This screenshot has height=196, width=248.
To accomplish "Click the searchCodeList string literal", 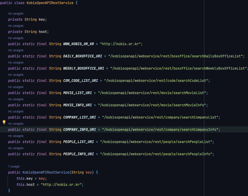I will click(156, 81).
